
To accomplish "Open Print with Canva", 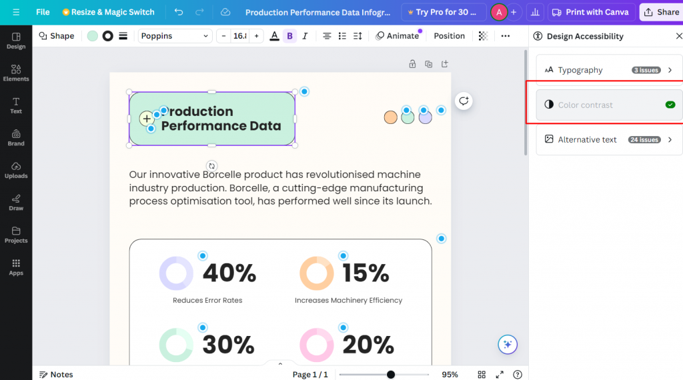I will pyautogui.click(x=591, y=12).
